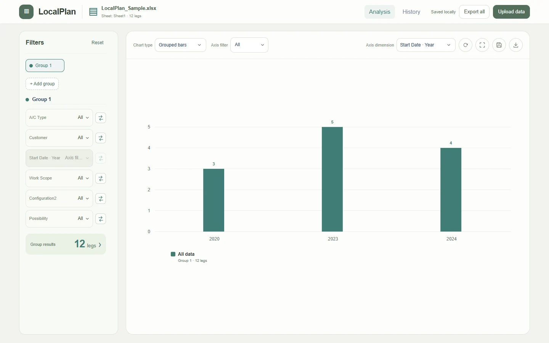
Task: Click the Upload data button
Action: click(x=511, y=12)
